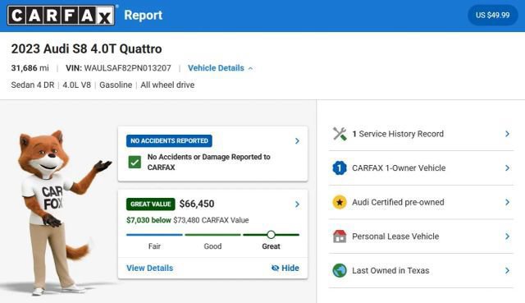
Task: Click the US $49.99 price button
Action: tap(492, 15)
